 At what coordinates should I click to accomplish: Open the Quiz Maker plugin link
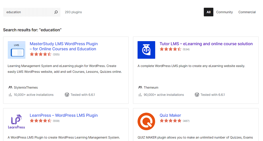(170, 115)
